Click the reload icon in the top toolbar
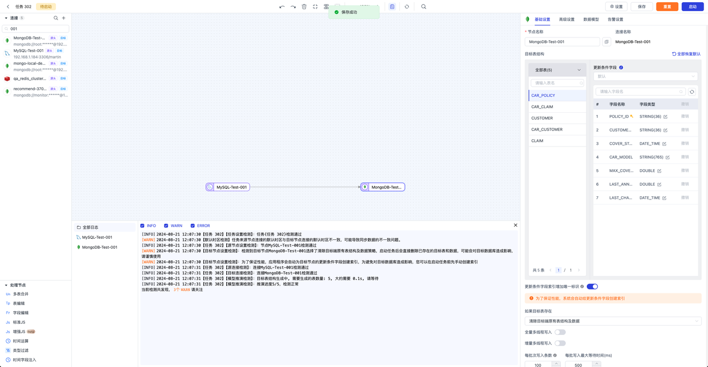This screenshot has height=367, width=708. pyautogui.click(x=407, y=7)
